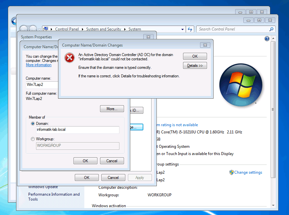
Task: Click Cancel in System Properties window
Action: point(113,178)
